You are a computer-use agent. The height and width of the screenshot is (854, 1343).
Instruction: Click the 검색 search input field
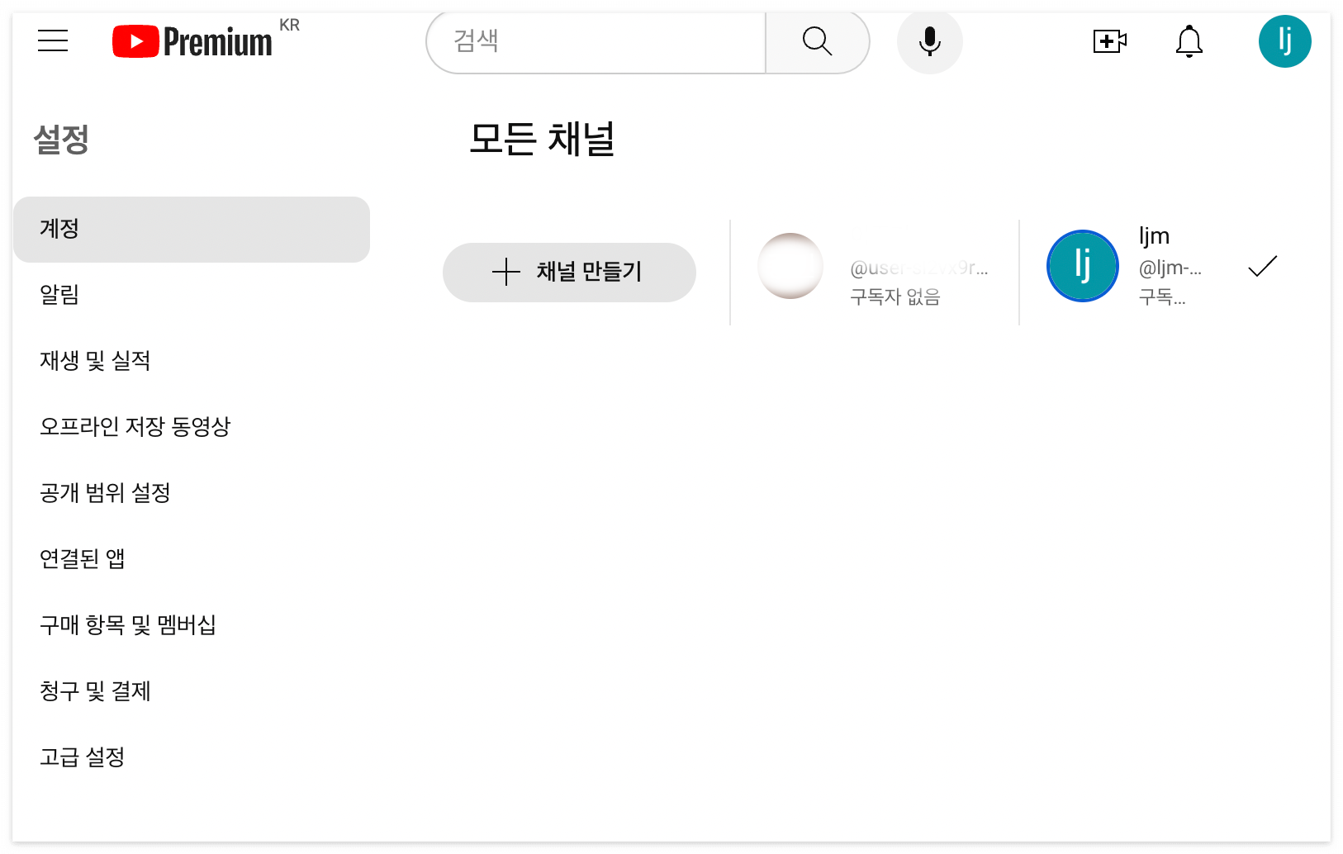pos(595,41)
